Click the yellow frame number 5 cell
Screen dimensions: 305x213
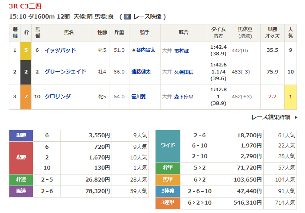tap(26, 50)
